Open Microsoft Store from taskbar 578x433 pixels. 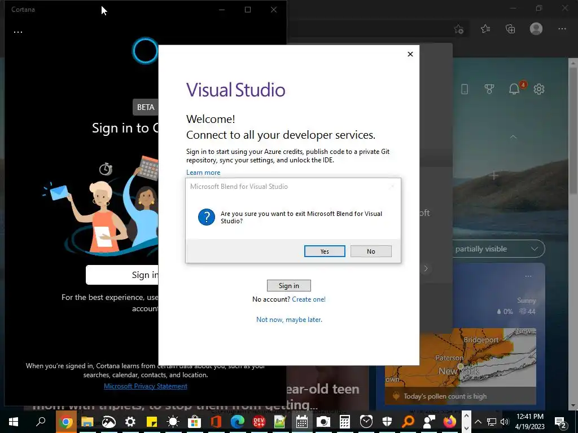[194, 422]
